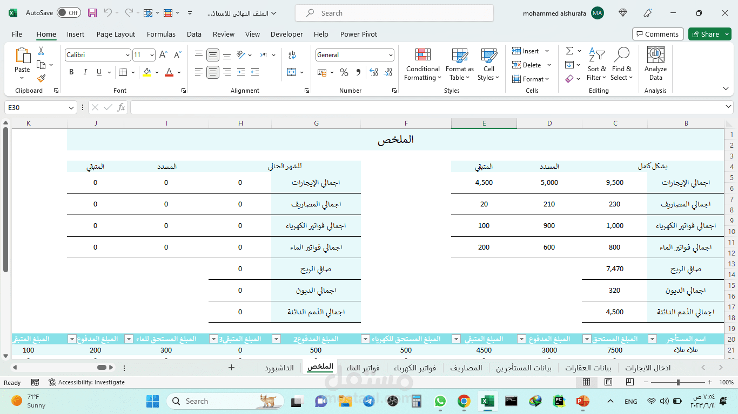Open filter dropdown for اسم المستأجر column
This screenshot has height=414, width=738.
pos(653,339)
